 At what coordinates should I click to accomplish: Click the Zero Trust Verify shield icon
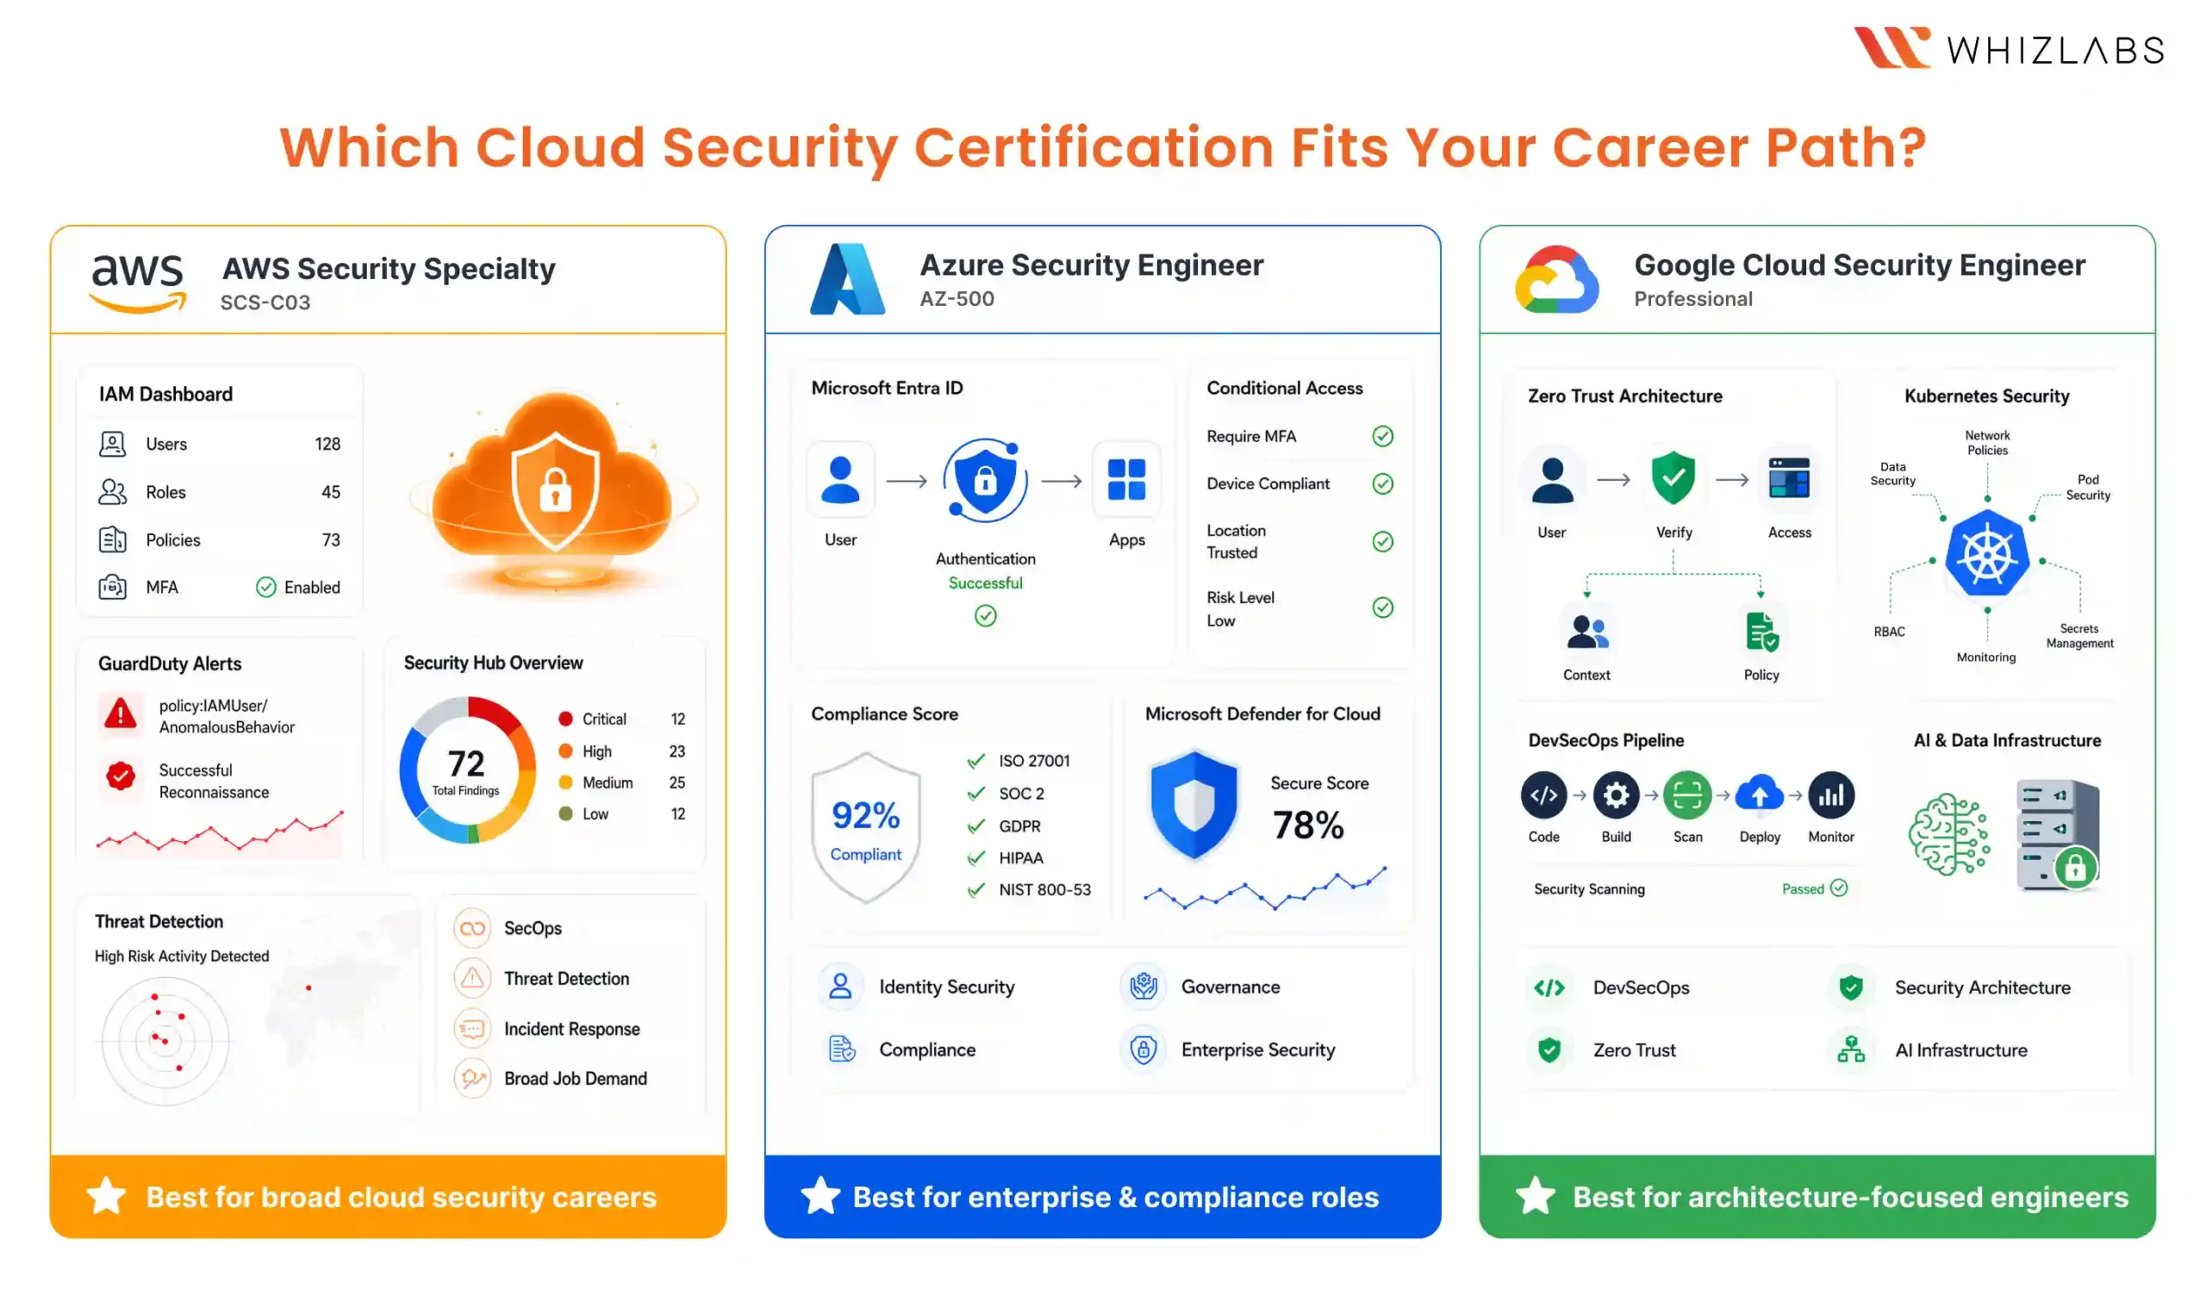coord(1673,478)
